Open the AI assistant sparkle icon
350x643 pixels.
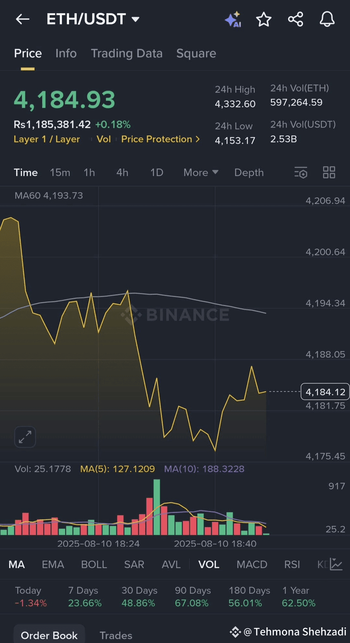pyautogui.click(x=232, y=19)
